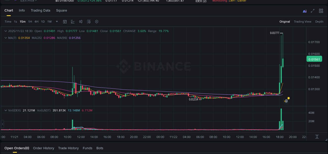Expand the left side panel arrow
328x154 pixels.
click(x=2, y=124)
